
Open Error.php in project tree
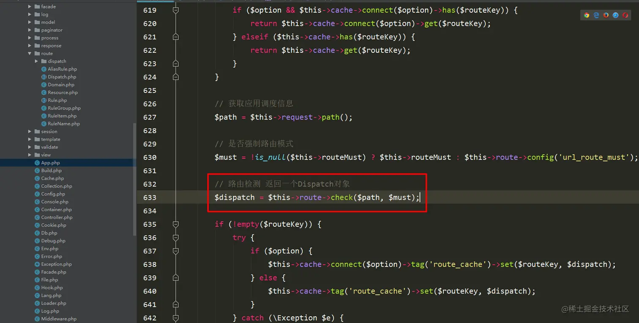[x=52, y=257]
